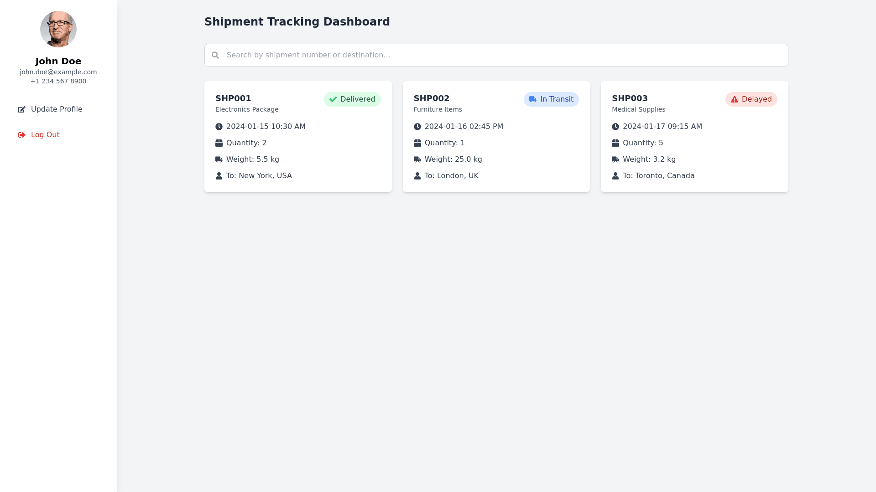Screen dimensions: 876x492
Task: Click the recipient person icon on SHP001
Action: (219, 176)
